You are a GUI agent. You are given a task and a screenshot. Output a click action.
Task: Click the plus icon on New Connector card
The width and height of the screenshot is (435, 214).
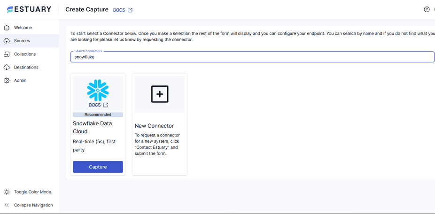160,94
